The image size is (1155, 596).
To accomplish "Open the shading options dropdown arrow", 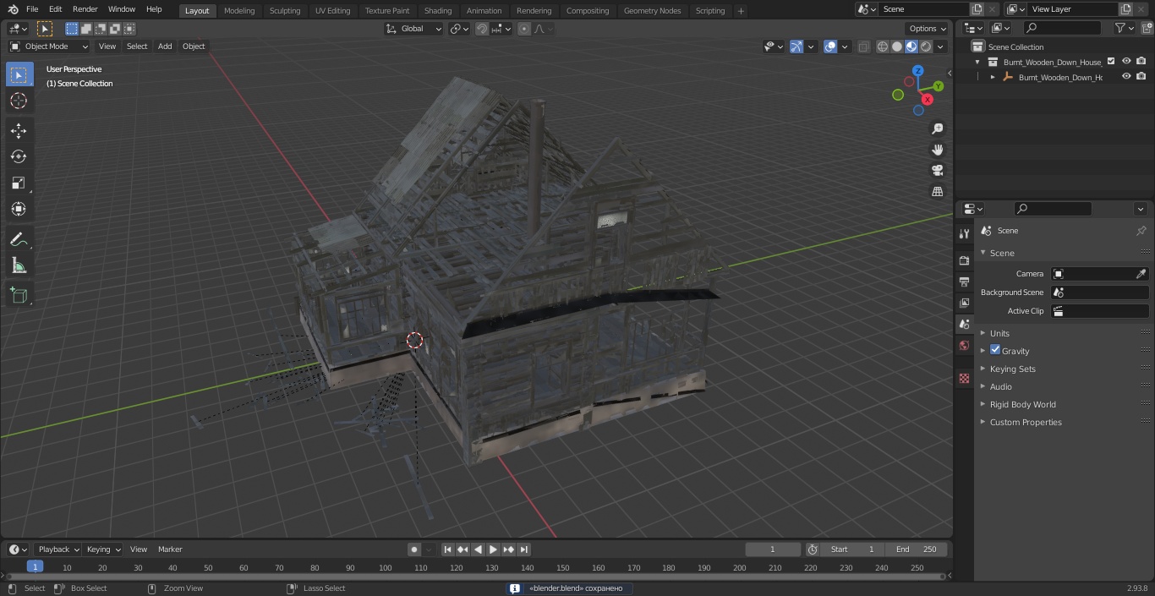I will (x=941, y=46).
